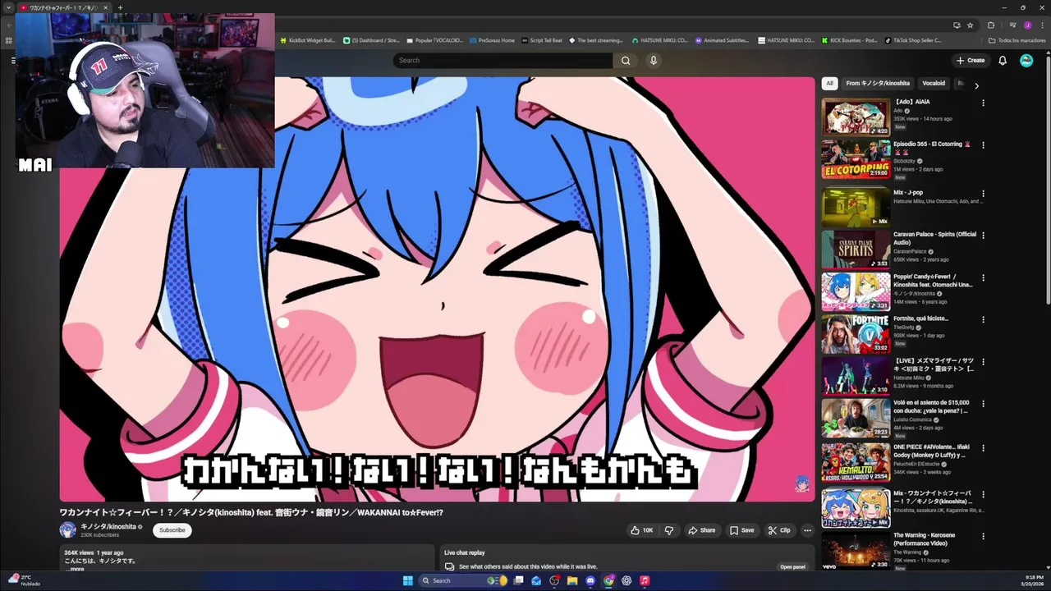
Task: Open File Explorer taskbar icon
Action: (x=572, y=580)
